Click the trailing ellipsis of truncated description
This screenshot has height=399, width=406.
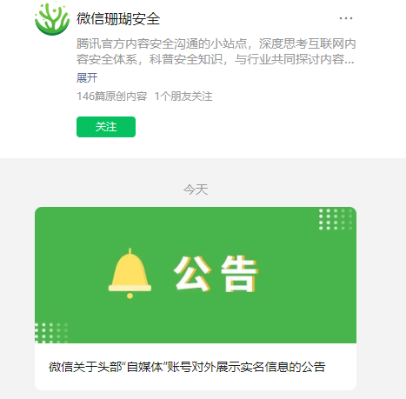pyautogui.click(x=349, y=60)
